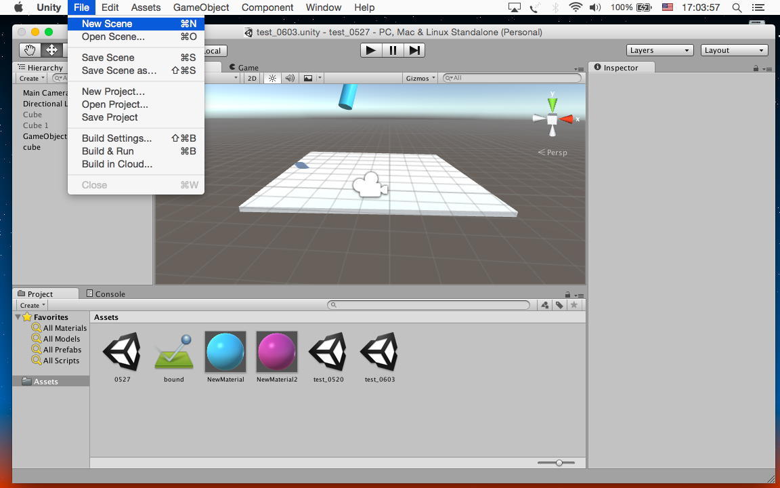Toggle Inspector panel lock icon
780x488 pixels.
756,68
